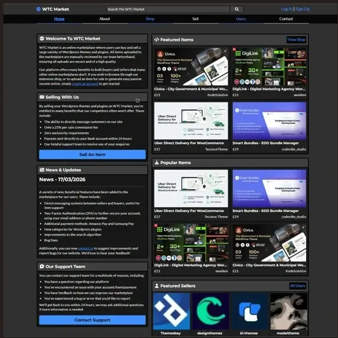Open Smart Bundles thumbnail in Featured Items
The height and width of the screenshot is (338, 338).
269,121
